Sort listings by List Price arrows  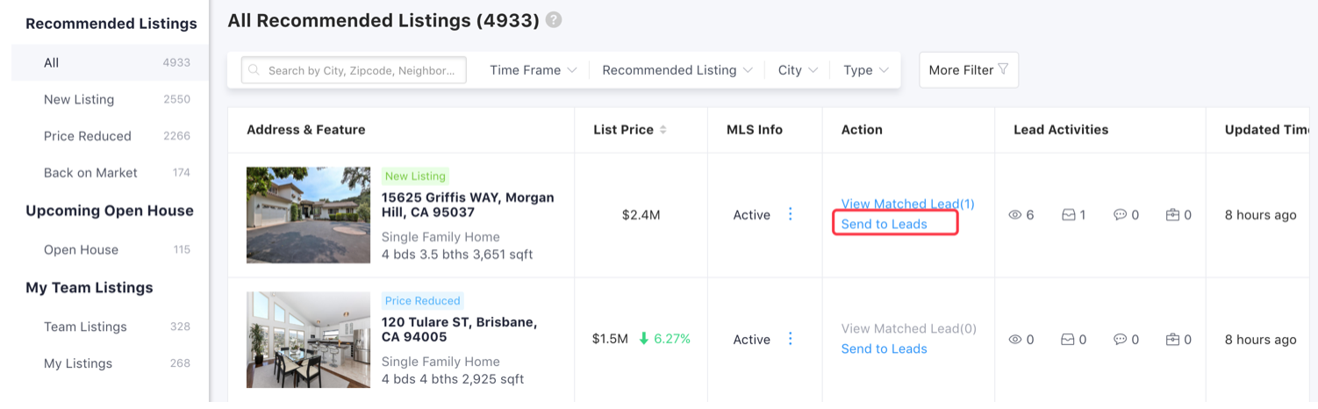(x=663, y=130)
